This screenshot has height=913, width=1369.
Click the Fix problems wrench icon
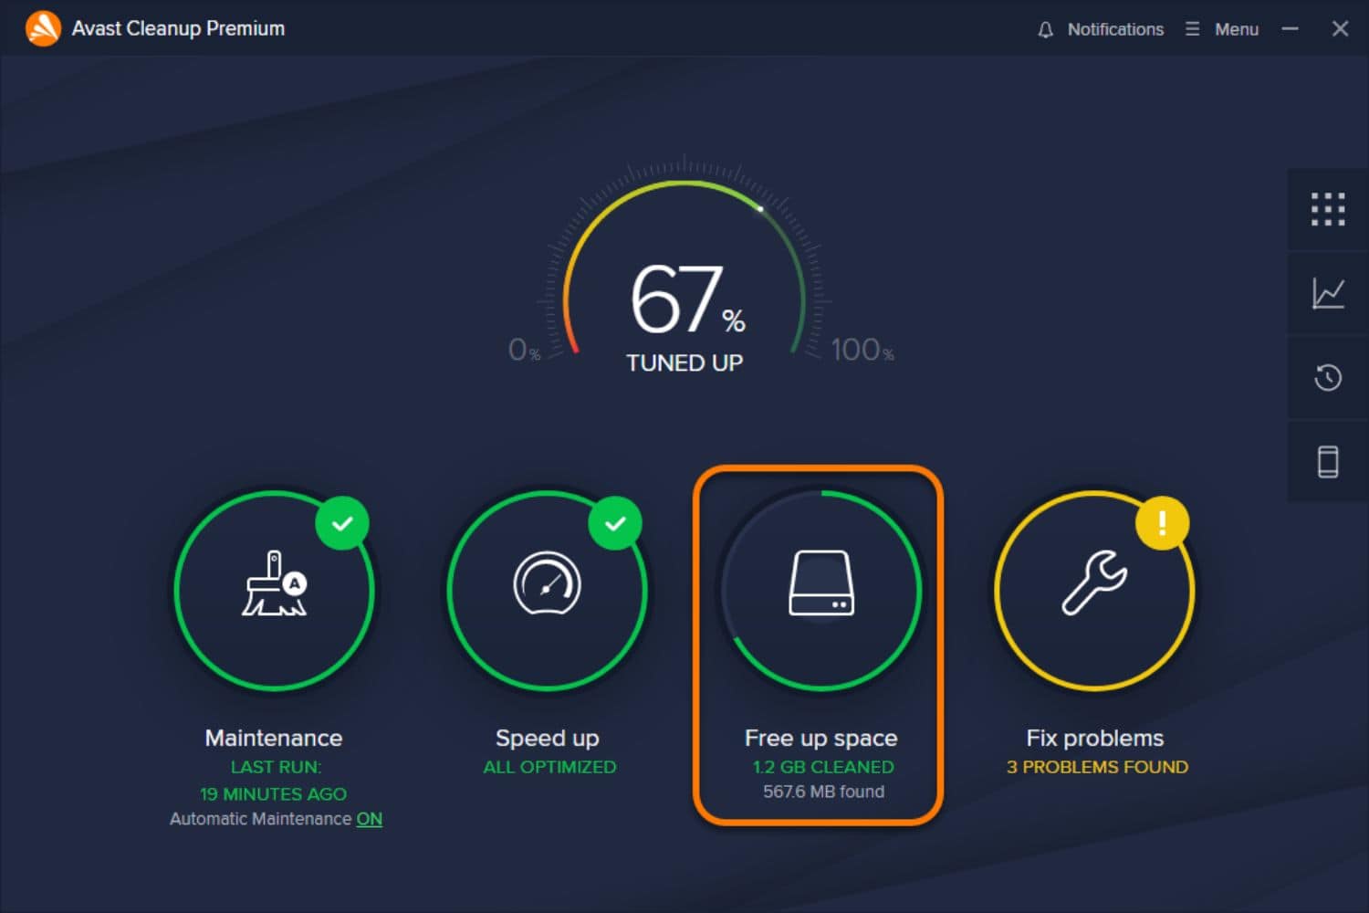click(x=1094, y=582)
